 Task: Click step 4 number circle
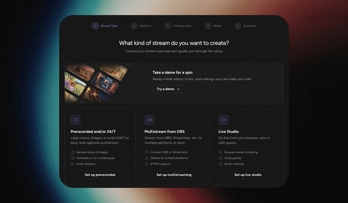pos(208,26)
